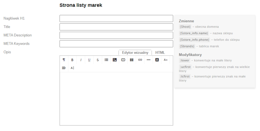The width and height of the screenshot is (260, 131).
Task: Click the paragraph format icon
Action: tap(64, 60)
